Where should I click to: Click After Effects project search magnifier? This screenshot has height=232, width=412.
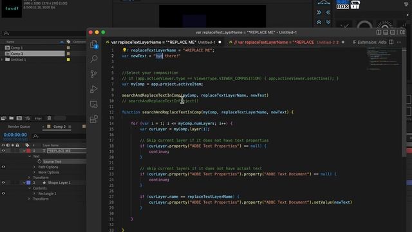coord(6,34)
